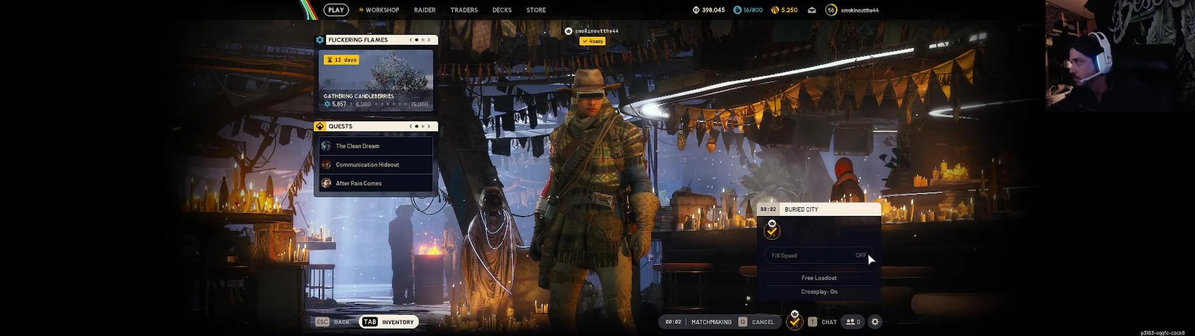Click the Candleberries progress dots track
Image resolution: width=1195 pixels, height=336 pixels.
click(x=391, y=104)
